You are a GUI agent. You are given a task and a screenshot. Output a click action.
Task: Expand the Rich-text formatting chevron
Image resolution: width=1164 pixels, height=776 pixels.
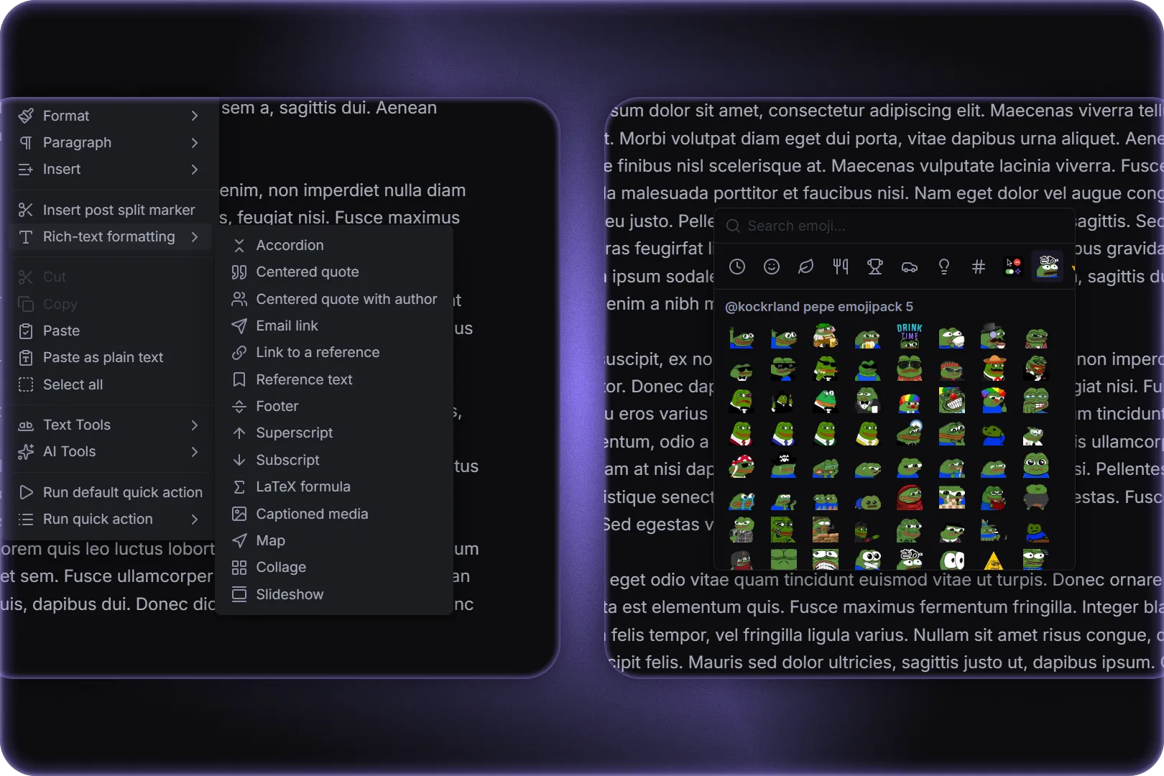(195, 237)
